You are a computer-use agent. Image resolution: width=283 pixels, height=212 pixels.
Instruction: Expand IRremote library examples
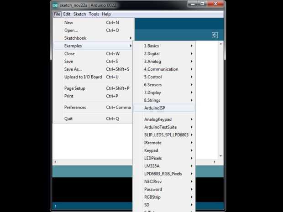(164, 142)
